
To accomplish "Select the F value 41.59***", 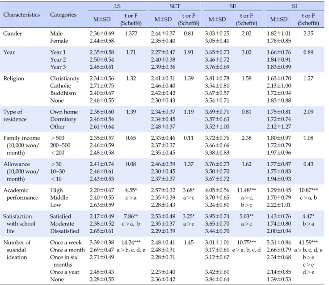I will point(308,243).
